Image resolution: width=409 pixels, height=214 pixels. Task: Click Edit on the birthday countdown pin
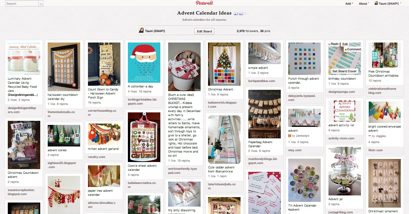click(345, 44)
